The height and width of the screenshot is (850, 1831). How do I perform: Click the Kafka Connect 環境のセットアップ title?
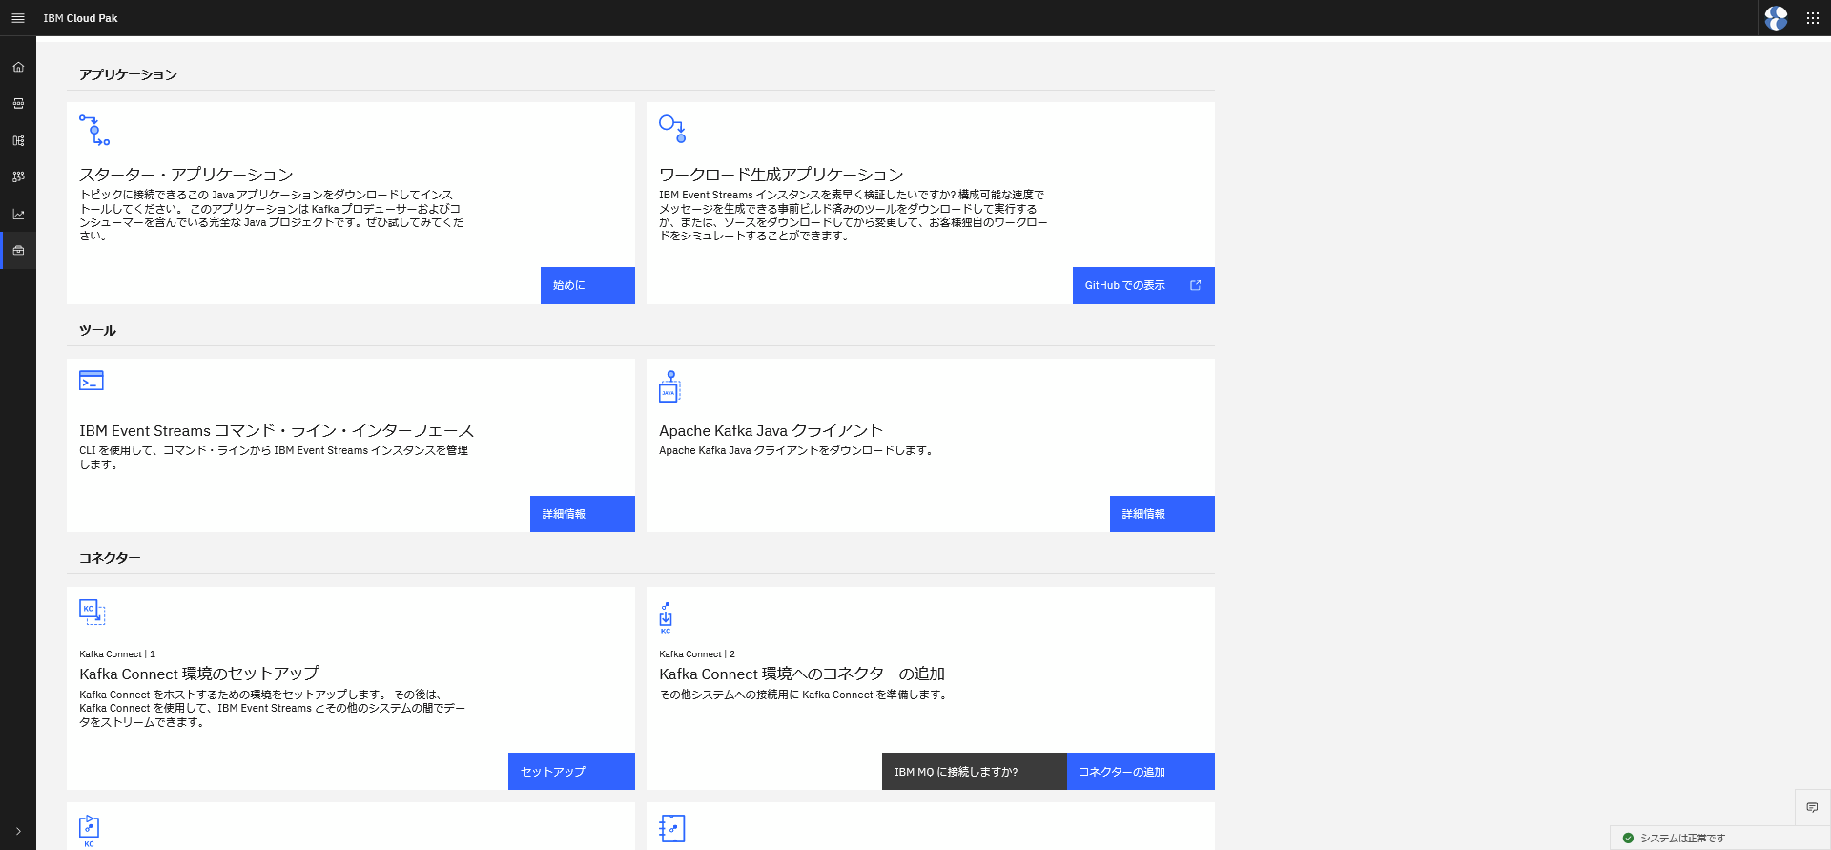tap(199, 674)
